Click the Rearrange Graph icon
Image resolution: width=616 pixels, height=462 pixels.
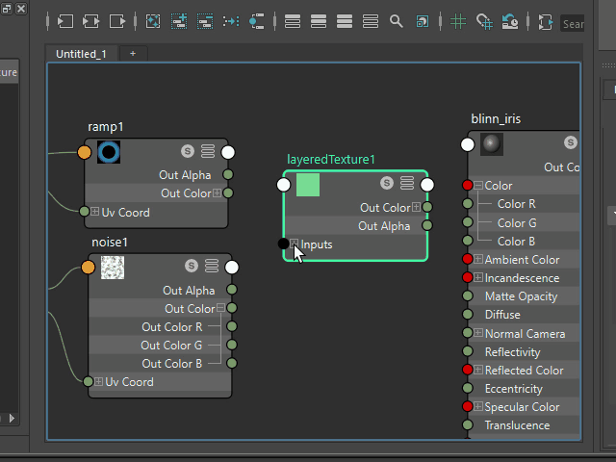[x=231, y=20]
